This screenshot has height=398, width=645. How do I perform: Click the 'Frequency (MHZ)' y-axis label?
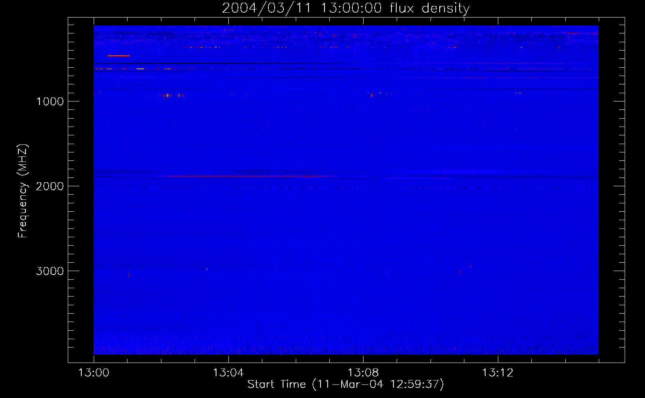pyautogui.click(x=23, y=191)
